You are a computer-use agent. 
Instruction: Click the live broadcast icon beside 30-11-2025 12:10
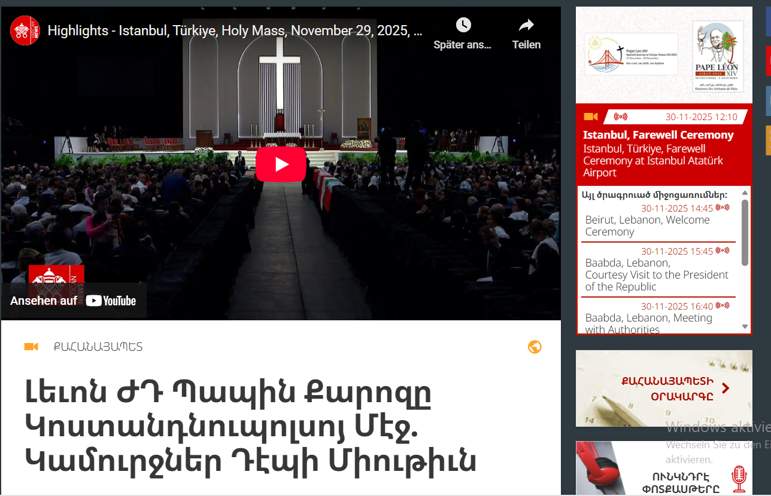[621, 117]
